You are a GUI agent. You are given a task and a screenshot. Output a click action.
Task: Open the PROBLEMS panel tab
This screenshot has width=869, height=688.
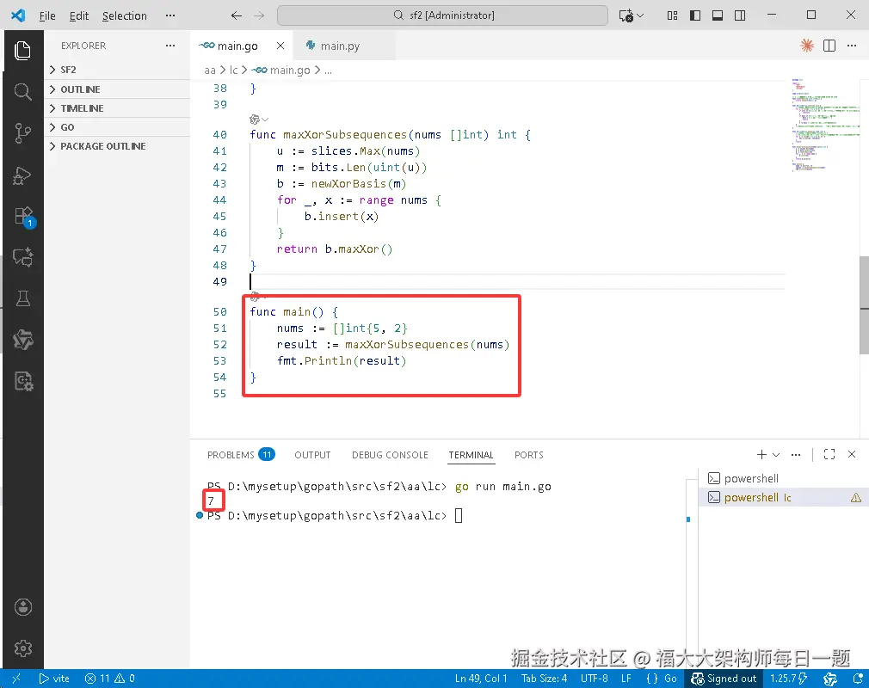point(241,455)
